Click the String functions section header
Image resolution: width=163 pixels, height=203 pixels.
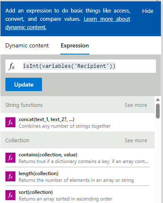[77, 105]
